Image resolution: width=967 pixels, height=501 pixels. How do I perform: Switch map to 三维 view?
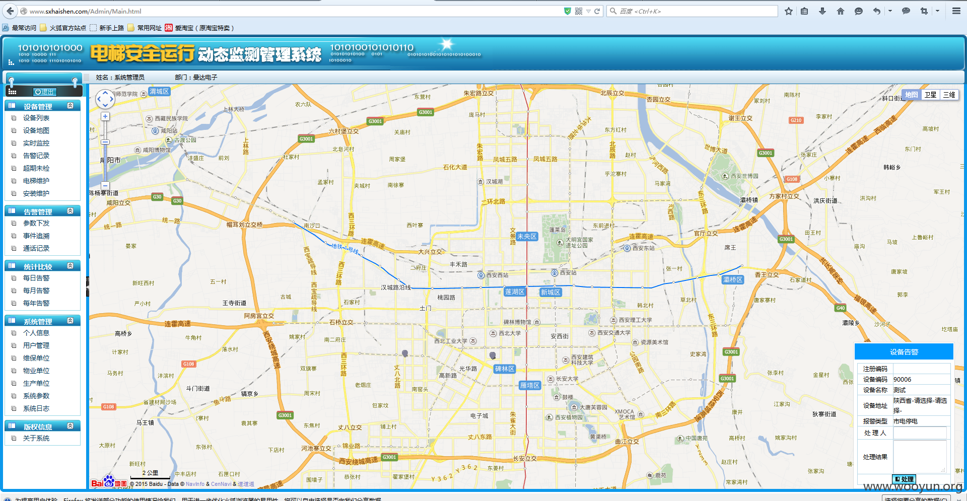[x=949, y=95]
